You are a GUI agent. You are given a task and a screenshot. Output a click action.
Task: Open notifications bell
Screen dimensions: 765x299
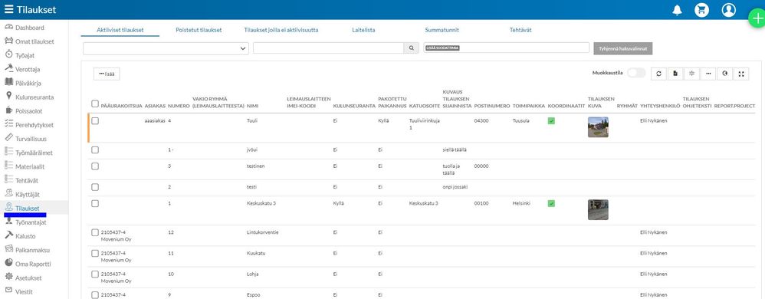pyautogui.click(x=677, y=10)
